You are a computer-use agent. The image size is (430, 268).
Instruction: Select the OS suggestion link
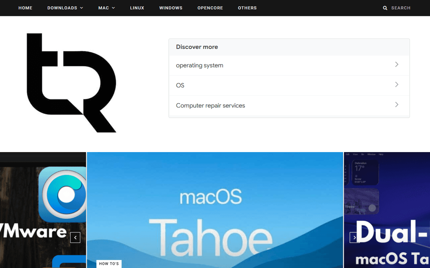click(x=289, y=85)
